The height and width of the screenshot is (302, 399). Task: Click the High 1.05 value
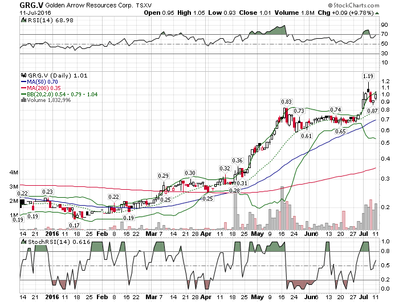[191, 13]
